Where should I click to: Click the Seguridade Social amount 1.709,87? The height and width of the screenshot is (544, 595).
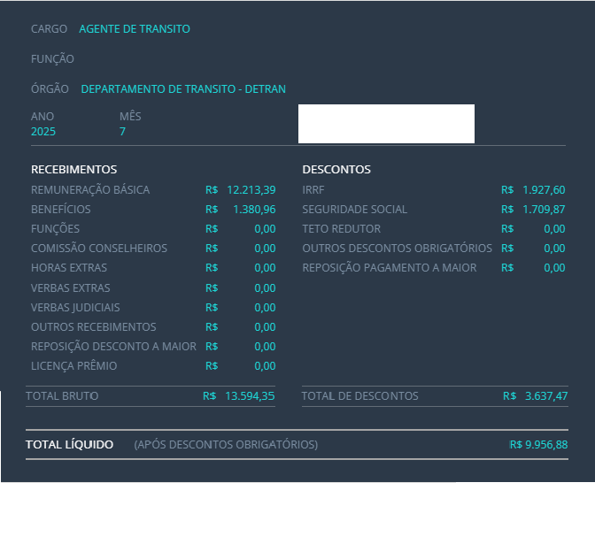543,210
